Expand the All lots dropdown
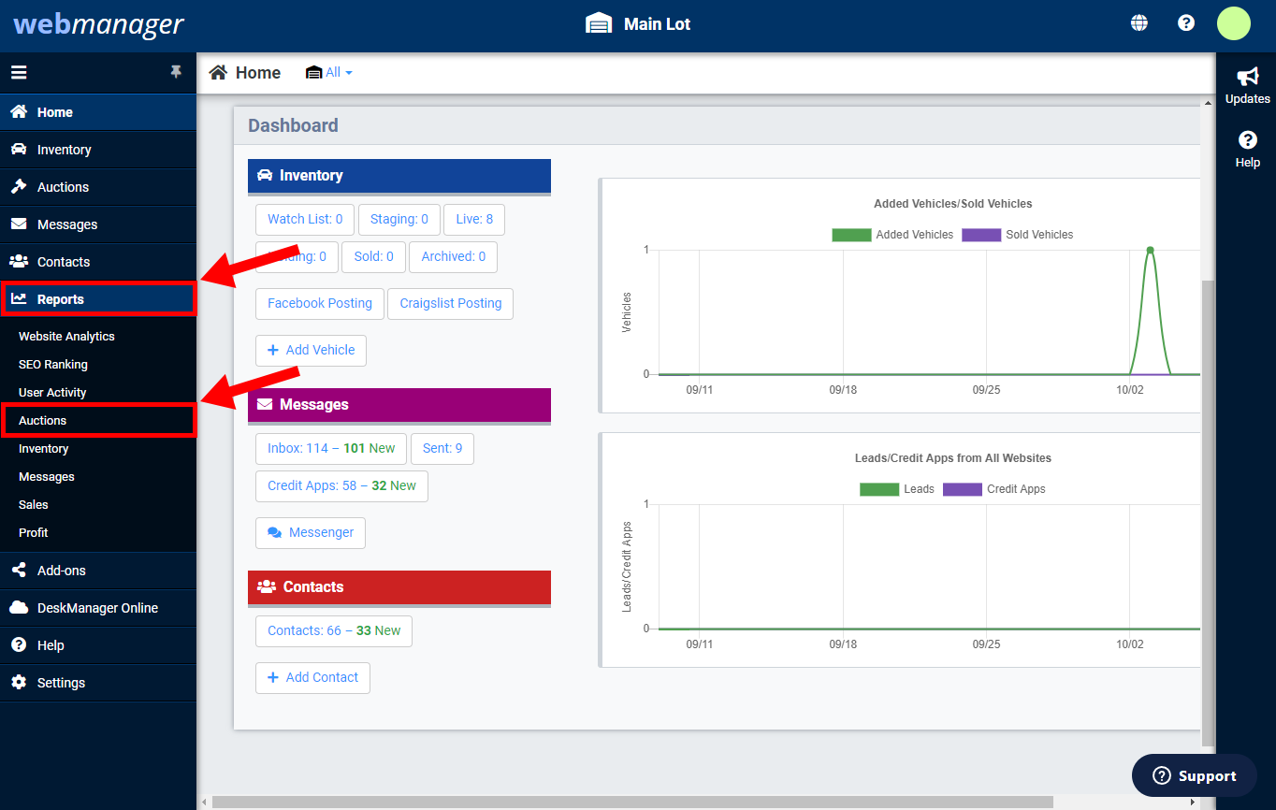This screenshot has height=810, width=1276. coord(329,72)
